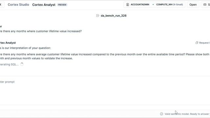Open the COMPUTE_WH warehouse selector
Viewport: 210px width, 118px height.
169,5
